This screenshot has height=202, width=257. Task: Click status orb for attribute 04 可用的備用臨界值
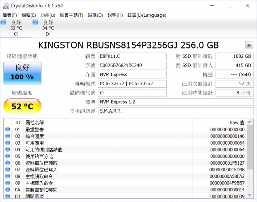click(8, 150)
